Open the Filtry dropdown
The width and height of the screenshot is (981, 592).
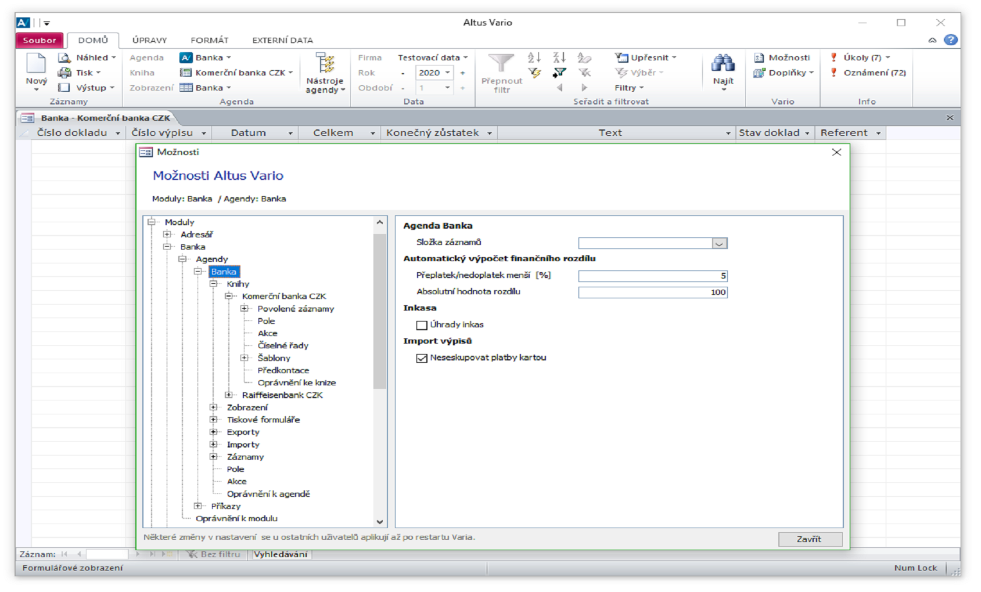(x=629, y=88)
